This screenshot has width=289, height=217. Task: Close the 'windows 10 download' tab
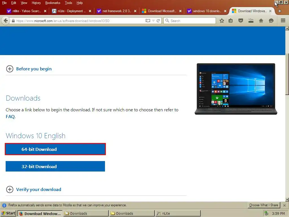pos(225,11)
